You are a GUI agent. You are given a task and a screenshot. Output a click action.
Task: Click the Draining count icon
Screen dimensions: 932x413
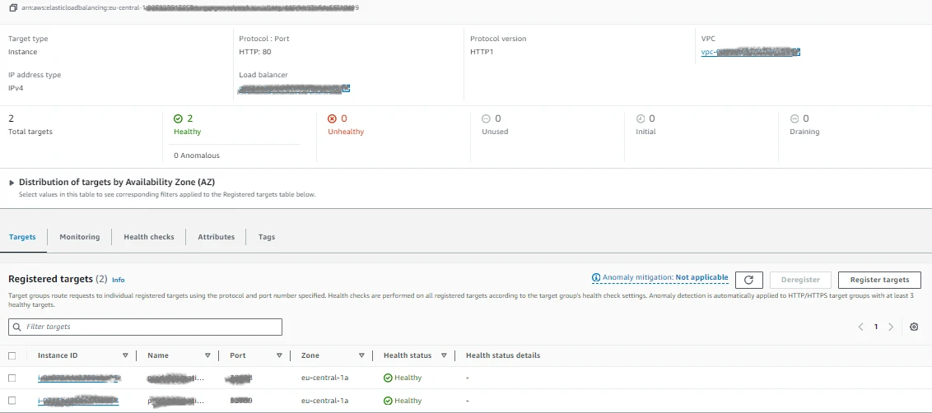pyautogui.click(x=795, y=118)
